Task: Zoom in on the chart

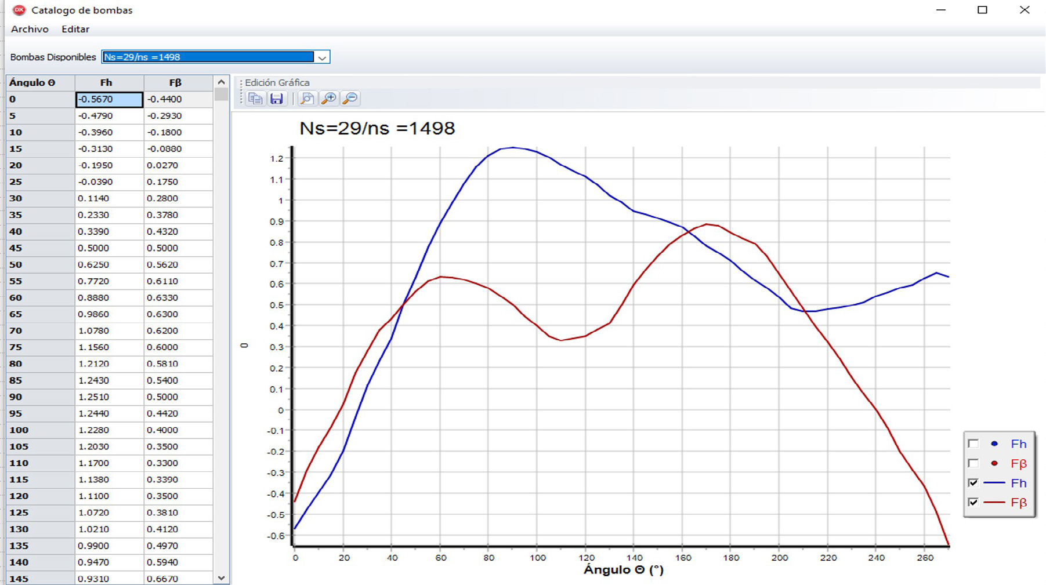Action: 328,99
